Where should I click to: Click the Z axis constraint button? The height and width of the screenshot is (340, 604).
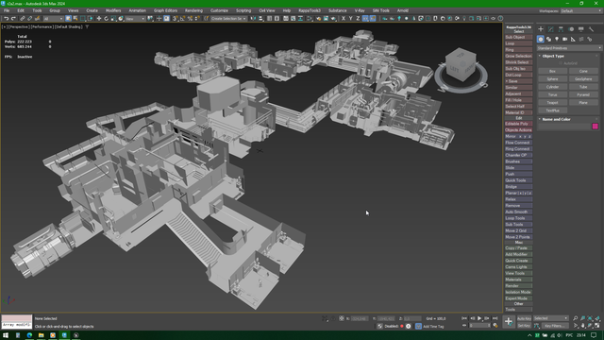(358, 18)
